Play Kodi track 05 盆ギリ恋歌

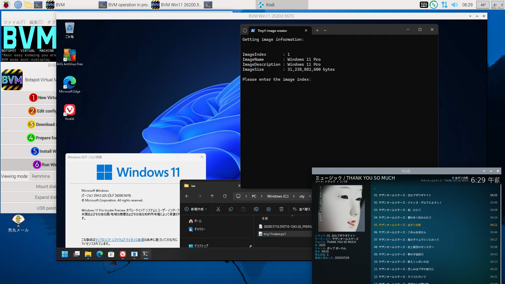point(436,225)
